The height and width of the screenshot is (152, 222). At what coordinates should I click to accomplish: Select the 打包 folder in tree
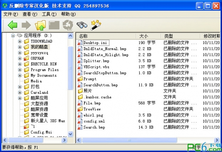tap(35, 87)
